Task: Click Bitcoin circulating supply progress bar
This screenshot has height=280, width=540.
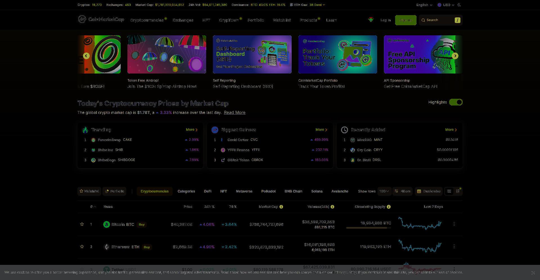Action: (x=368, y=228)
